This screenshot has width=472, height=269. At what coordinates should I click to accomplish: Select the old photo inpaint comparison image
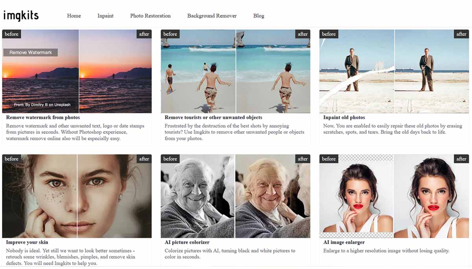(x=394, y=71)
